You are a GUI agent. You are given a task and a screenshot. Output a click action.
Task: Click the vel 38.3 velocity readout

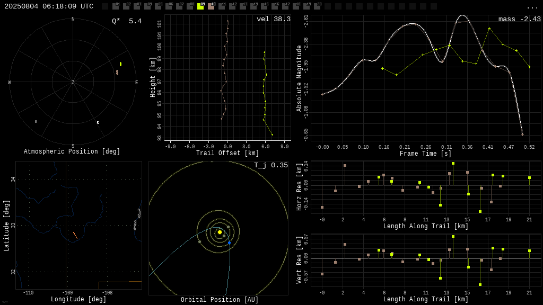coord(274,19)
